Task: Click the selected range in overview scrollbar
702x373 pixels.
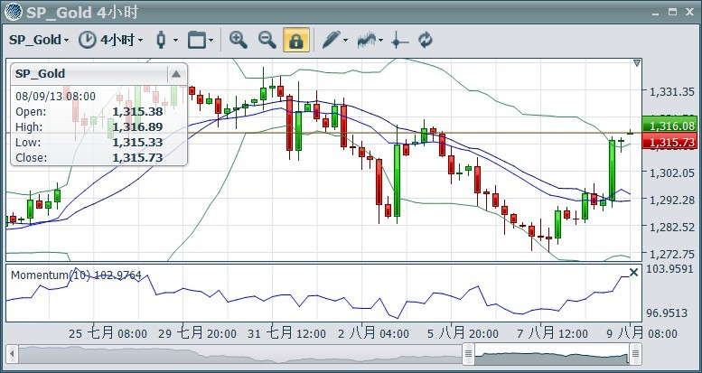Action: (x=551, y=354)
